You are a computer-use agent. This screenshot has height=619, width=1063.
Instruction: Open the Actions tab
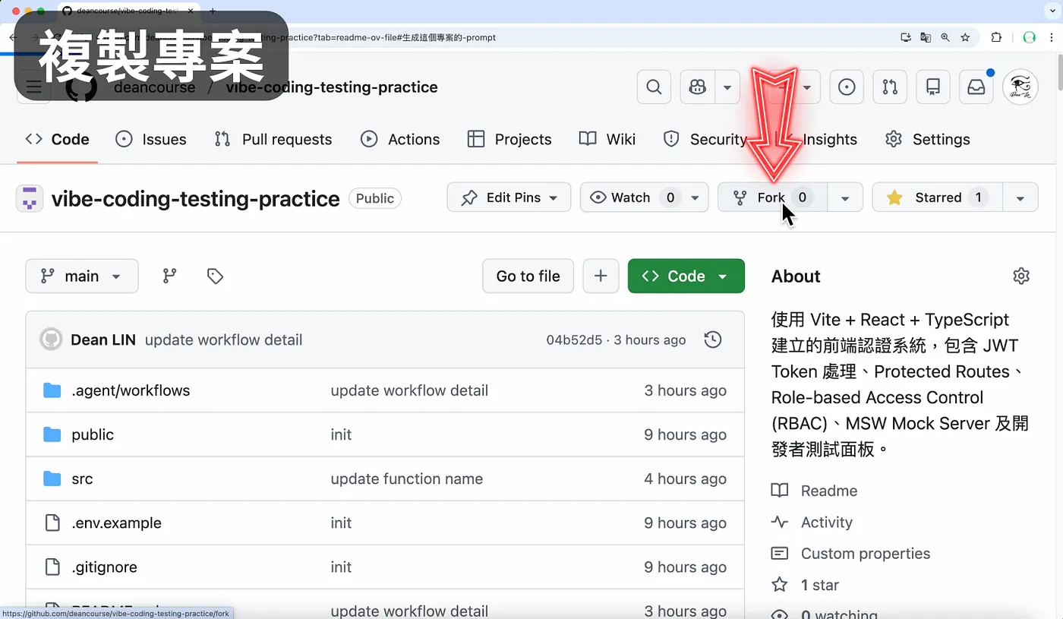point(400,139)
